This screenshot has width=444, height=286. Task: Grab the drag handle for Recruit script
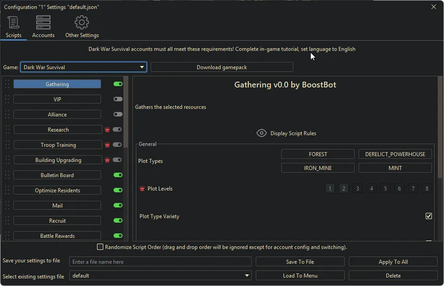(7, 220)
